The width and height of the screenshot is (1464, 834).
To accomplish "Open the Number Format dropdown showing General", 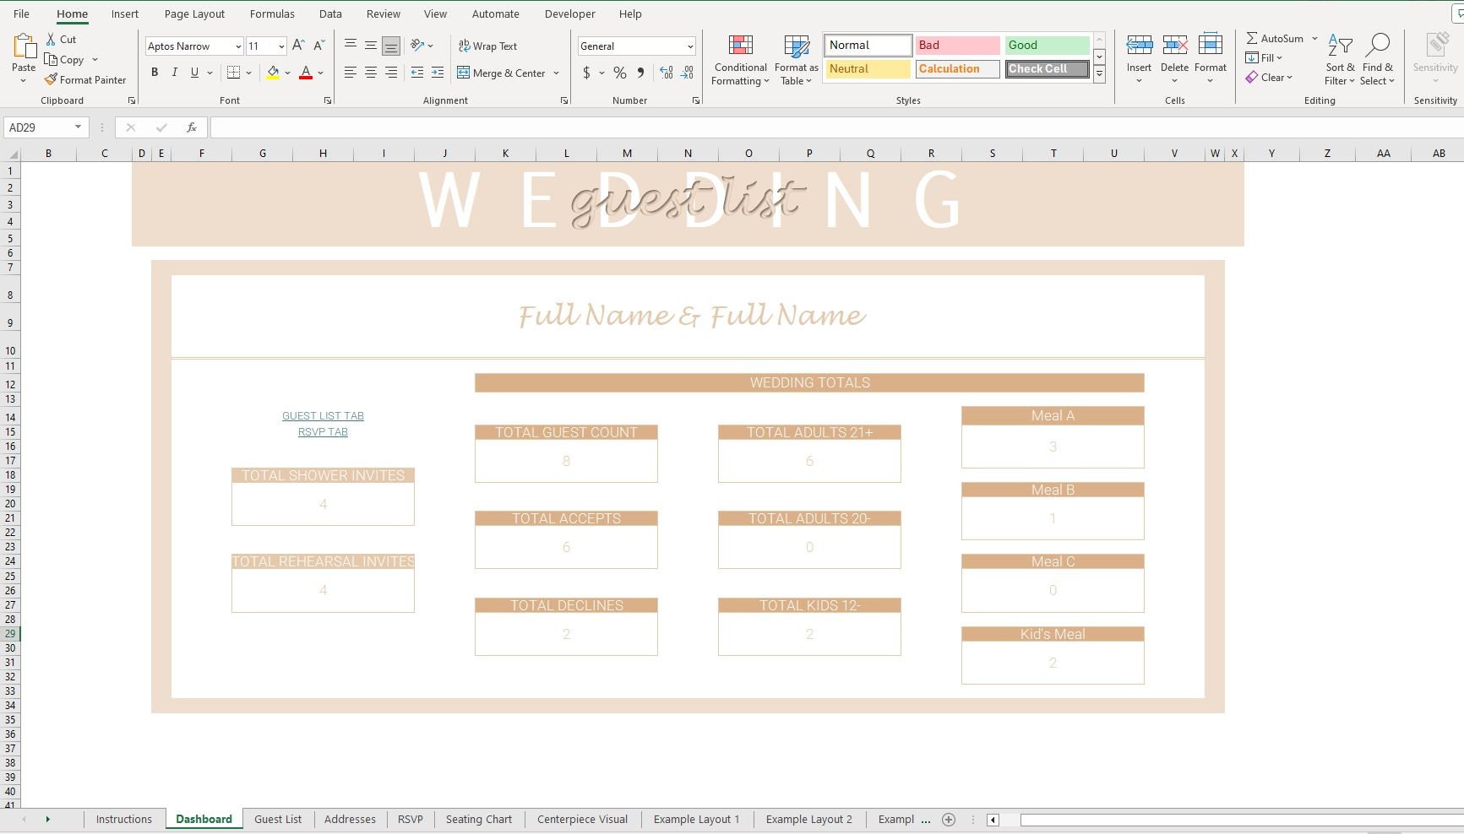I will pos(635,46).
